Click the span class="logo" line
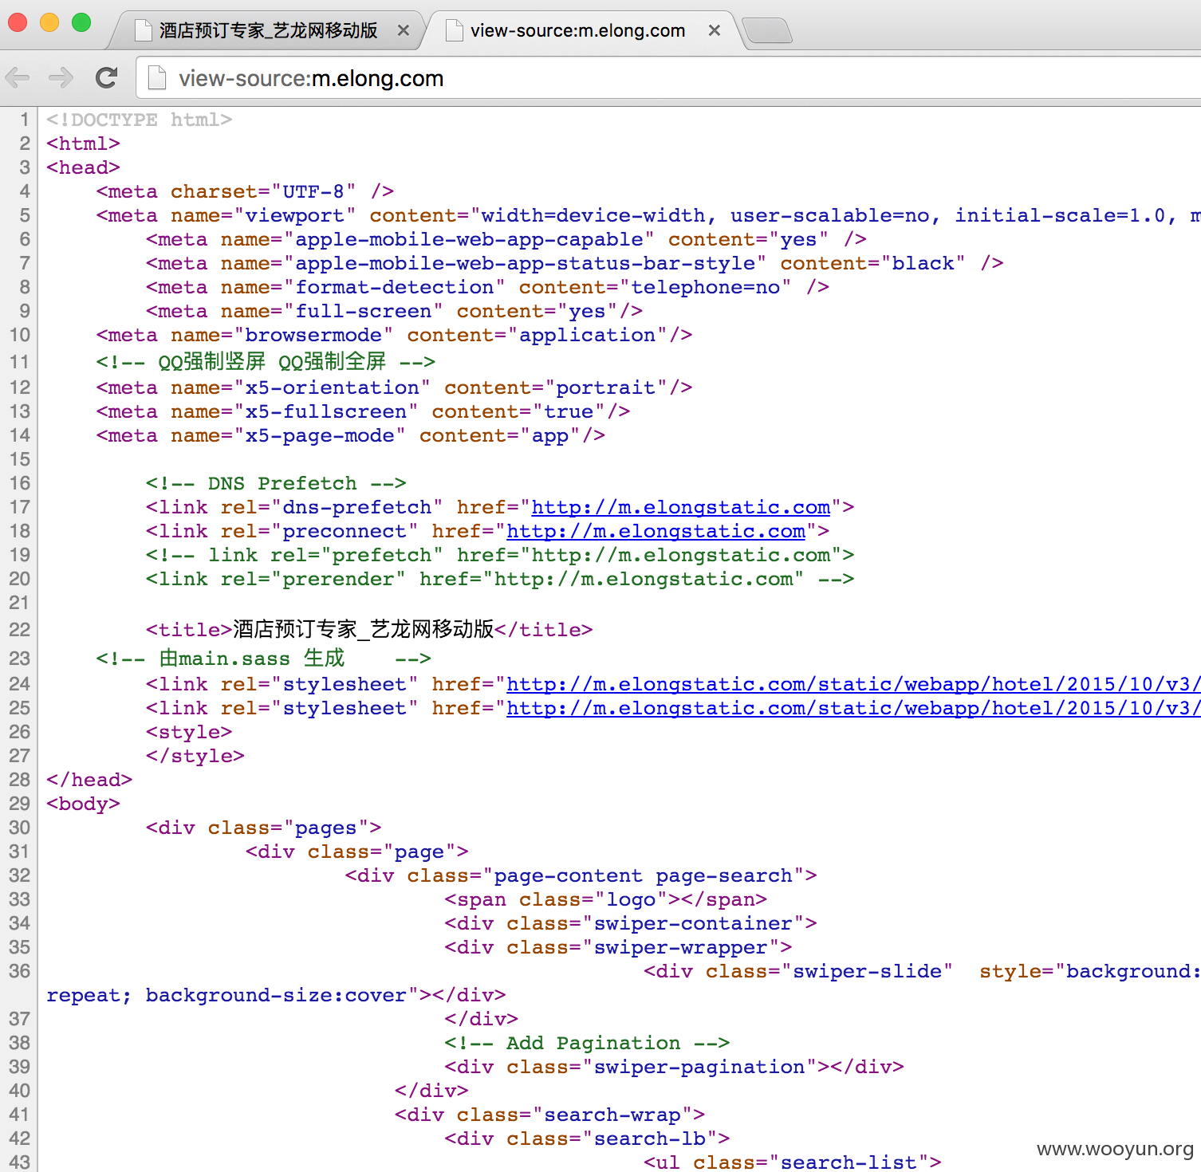The image size is (1201, 1172). click(x=606, y=899)
